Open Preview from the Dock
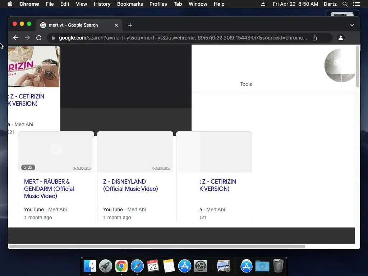 (223, 266)
